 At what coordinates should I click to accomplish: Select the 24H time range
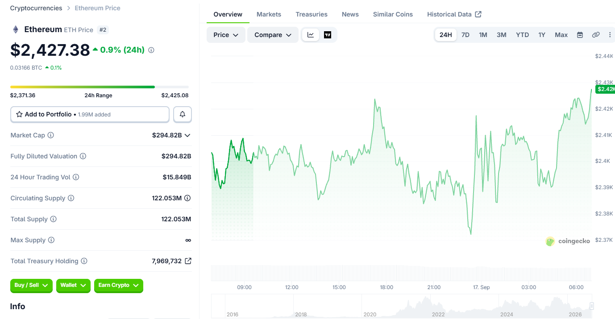(x=445, y=35)
